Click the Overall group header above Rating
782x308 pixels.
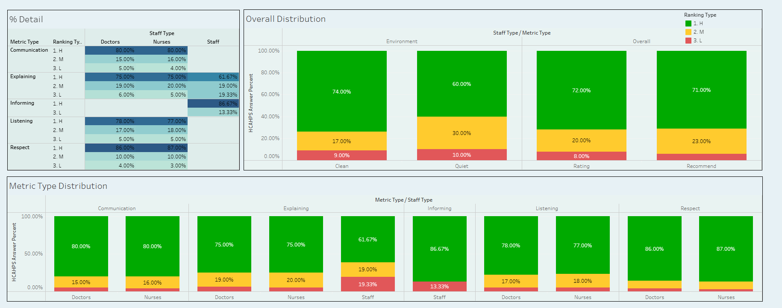(641, 41)
